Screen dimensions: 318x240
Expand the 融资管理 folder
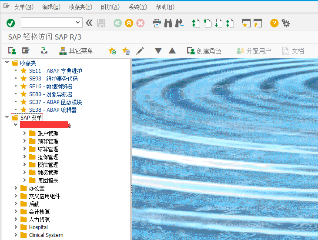(x=24, y=172)
